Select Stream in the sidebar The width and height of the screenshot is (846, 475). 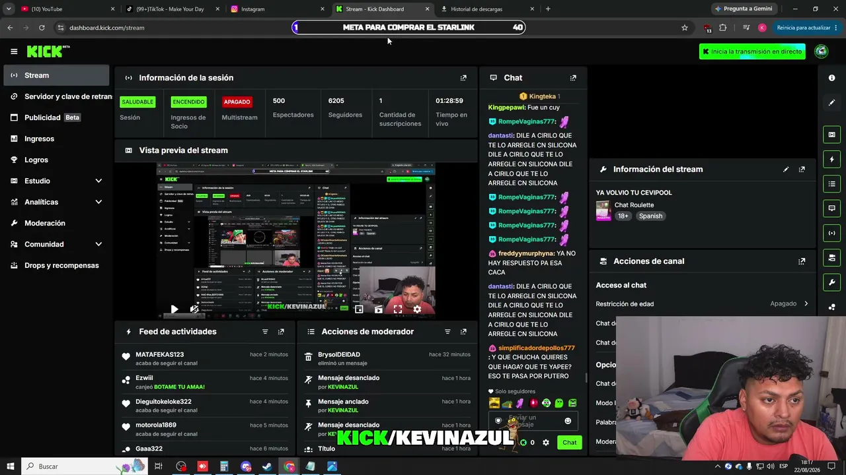tap(56, 75)
